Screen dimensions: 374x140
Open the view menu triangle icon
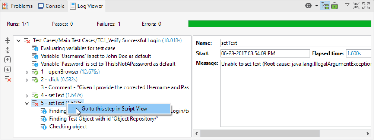[x=348, y=5]
